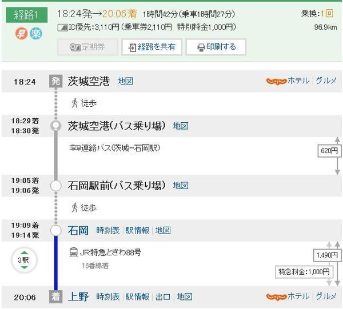Click the 茨城空港(バス乗り場) stop name
Screen dimensions: 343x309
click(117, 126)
